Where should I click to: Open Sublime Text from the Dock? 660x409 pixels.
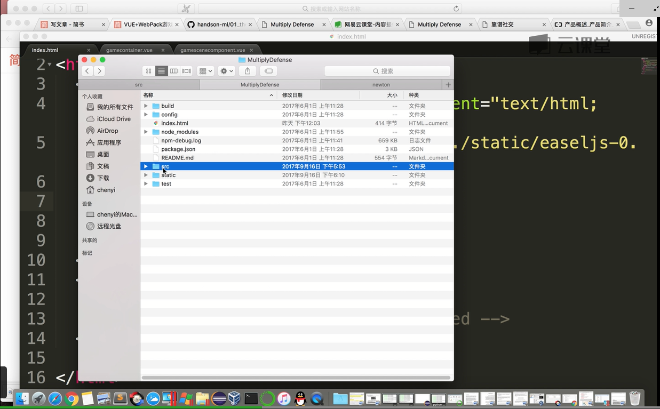tap(121, 398)
